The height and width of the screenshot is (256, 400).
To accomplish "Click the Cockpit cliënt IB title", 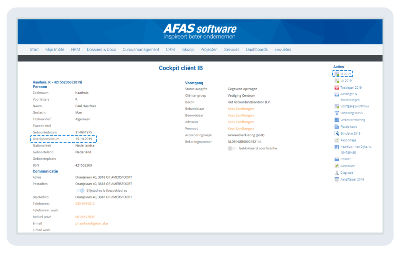I will tap(181, 68).
